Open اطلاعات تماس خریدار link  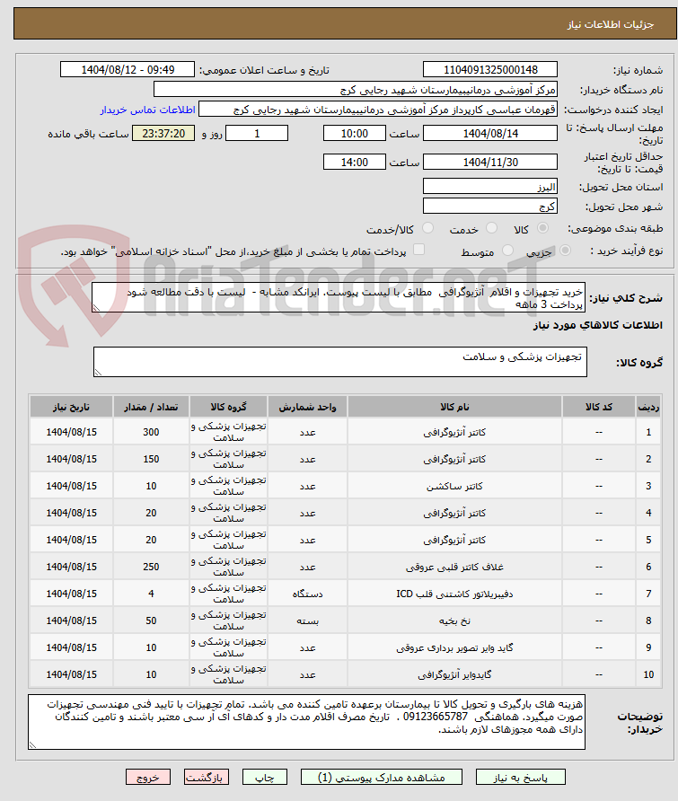click(x=147, y=110)
